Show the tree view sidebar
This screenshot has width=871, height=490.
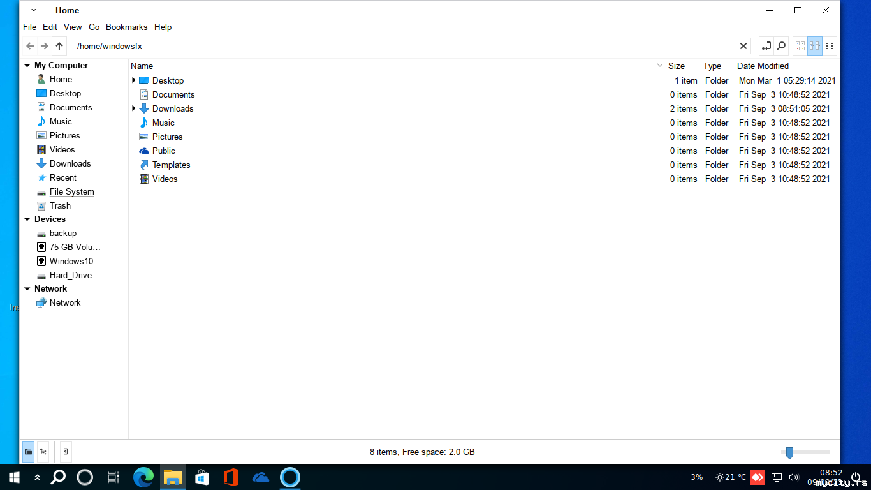pyautogui.click(x=43, y=452)
